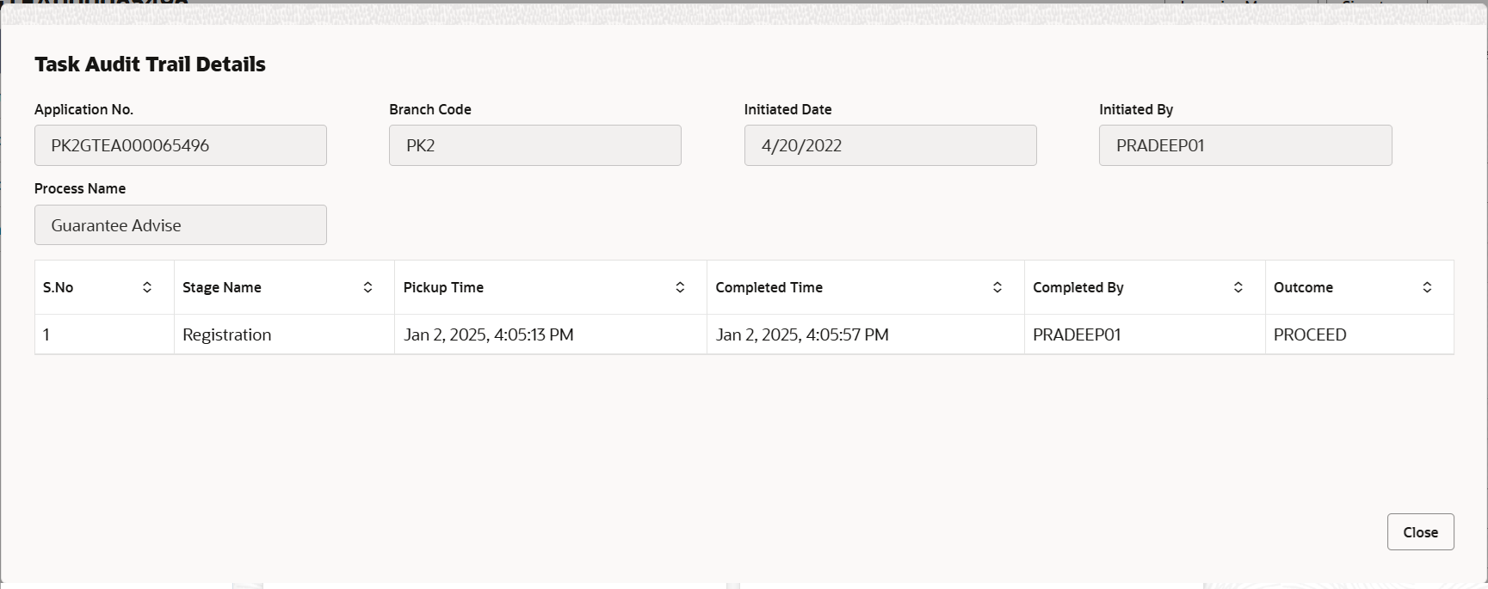Sort by Completed Time arrows icon
The image size is (1488, 589).
[997, 287]
